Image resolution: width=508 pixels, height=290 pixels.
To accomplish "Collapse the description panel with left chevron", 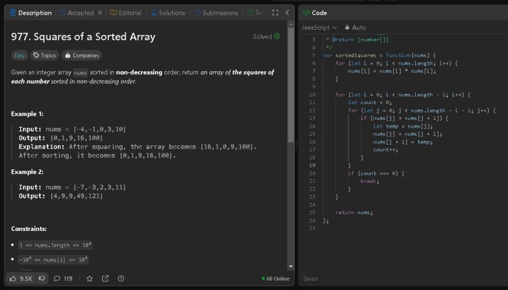I will [288, 13].
